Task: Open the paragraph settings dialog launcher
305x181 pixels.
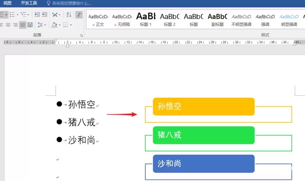Action: click(x=81, y=35)
